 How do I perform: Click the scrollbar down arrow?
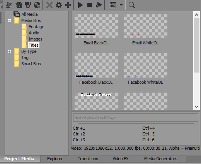[196, 107]
